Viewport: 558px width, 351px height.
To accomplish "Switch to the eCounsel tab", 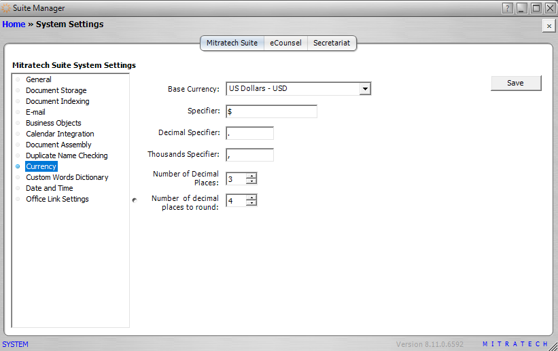I will pyautogui.click(x=285, y=43).
